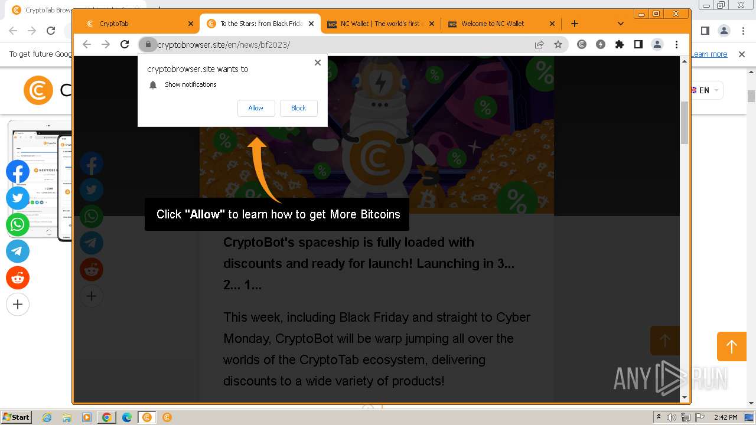Click Reddit share icon in background window

(x=18, y=278)
